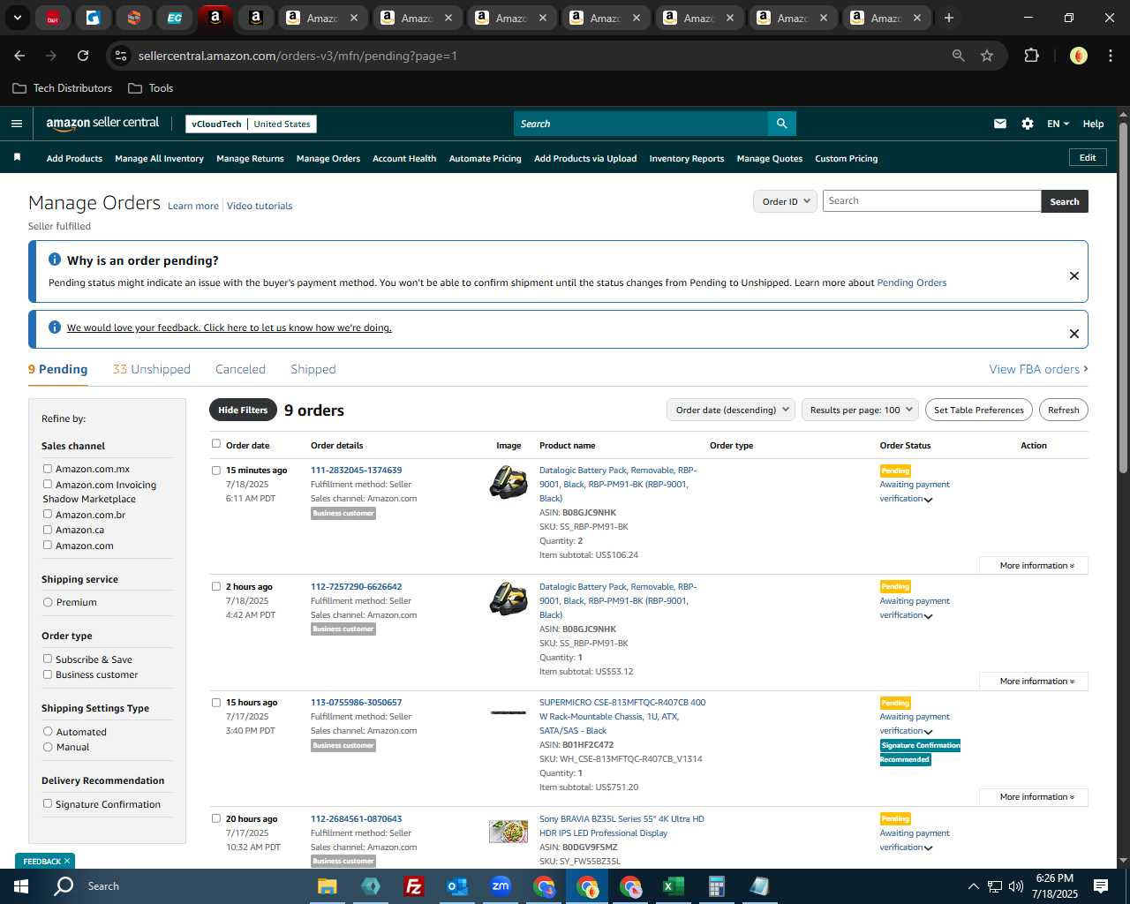1130x904 pixels.
Task: Open the hamburger navigation menu
Action: tap(16, 124)
